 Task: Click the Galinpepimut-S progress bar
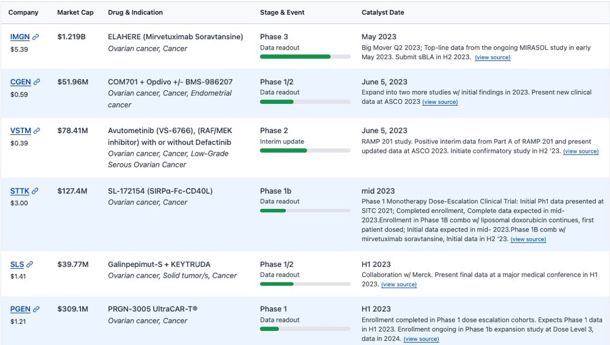(305, 284)
